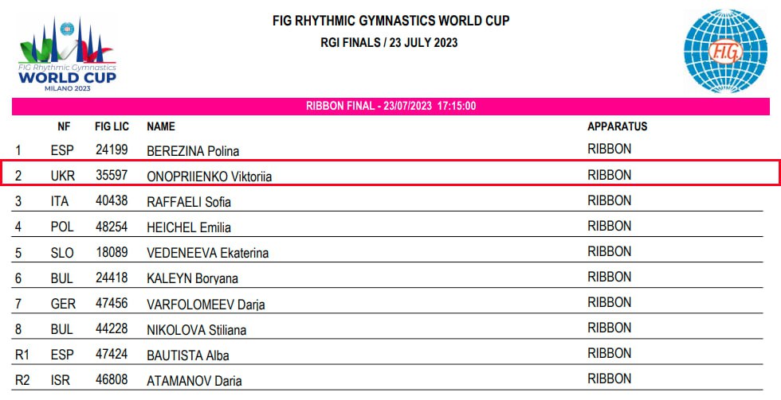Screen dimensions: 781x400
Task: Select highlighted ONOPRIIENKO Viktoriia row
Action: (x=390, y=173)
